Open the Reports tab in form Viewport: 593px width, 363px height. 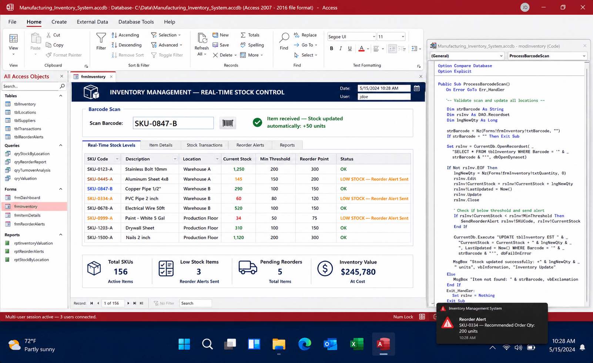tap(287, 145)
